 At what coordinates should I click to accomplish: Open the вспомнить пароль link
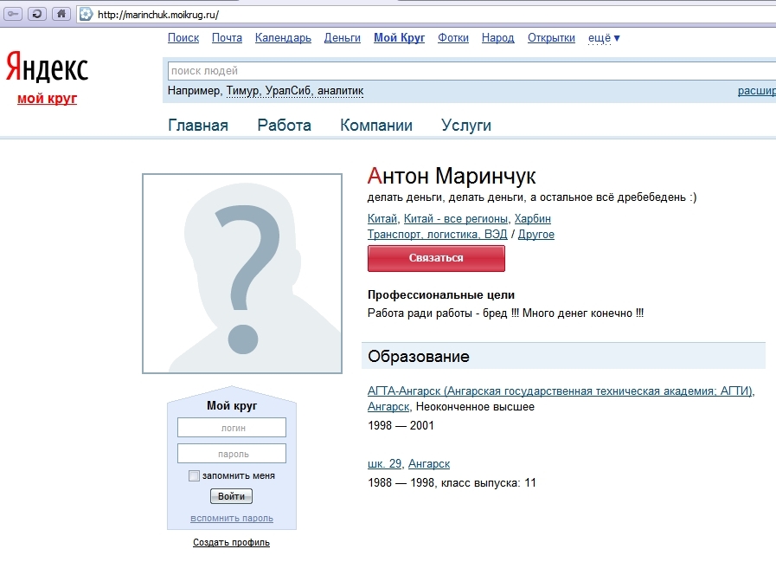[232, 519]
